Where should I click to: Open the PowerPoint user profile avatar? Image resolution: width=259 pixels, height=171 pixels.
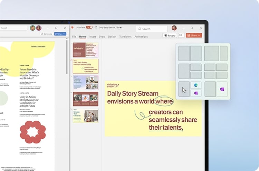(x=174, y=28)
